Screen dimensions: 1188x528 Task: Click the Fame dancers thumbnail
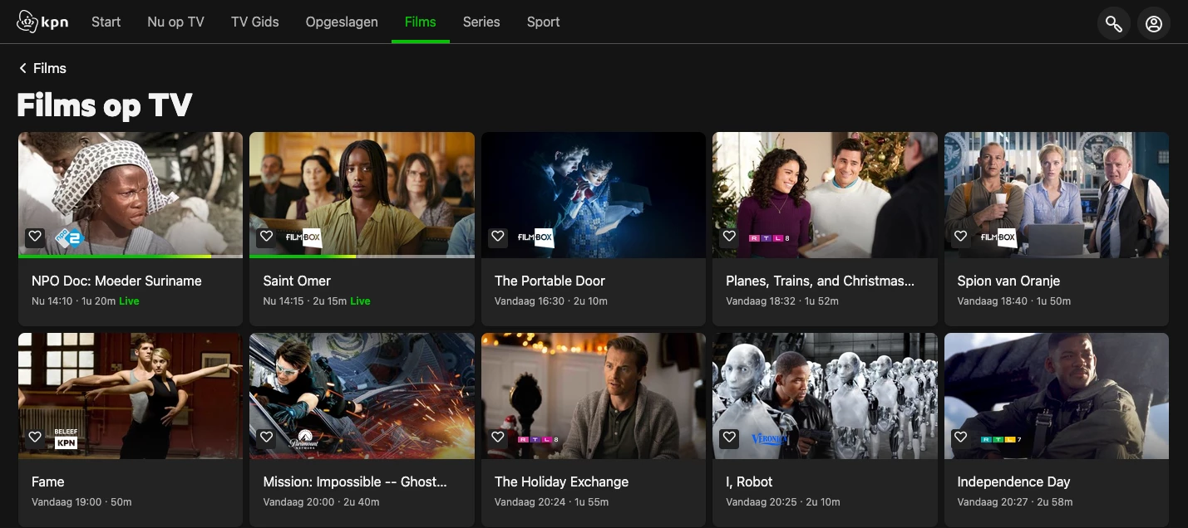(x=131, y=396)
